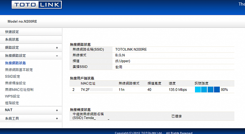The image size is (245, 134).
Task: Open 無線網路基本設定 page
Action: (19, 70)
